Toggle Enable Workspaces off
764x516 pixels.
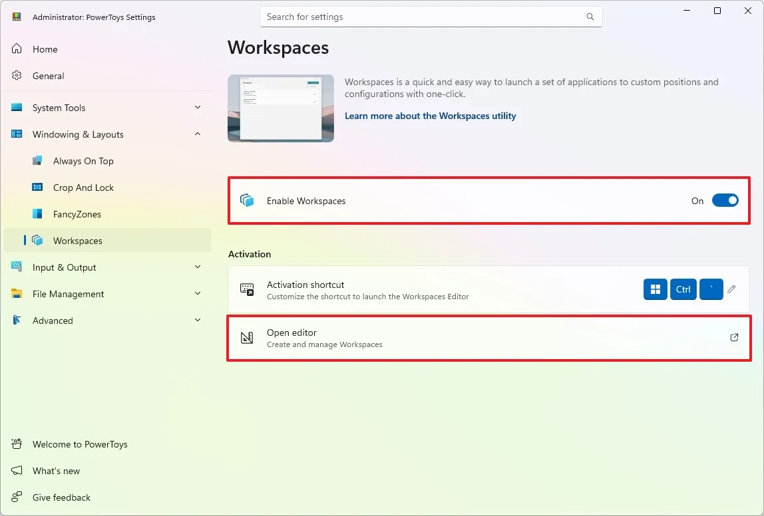(725, 200)
